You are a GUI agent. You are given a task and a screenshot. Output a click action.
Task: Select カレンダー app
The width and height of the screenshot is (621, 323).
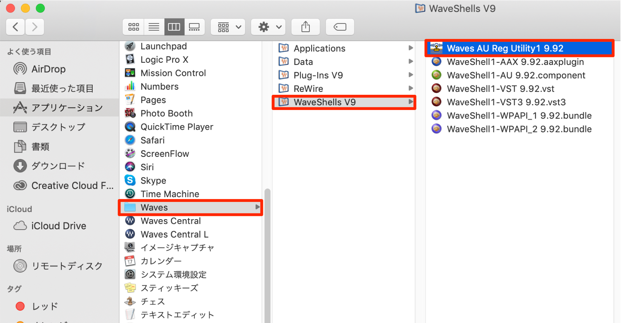tap(191, 261)
